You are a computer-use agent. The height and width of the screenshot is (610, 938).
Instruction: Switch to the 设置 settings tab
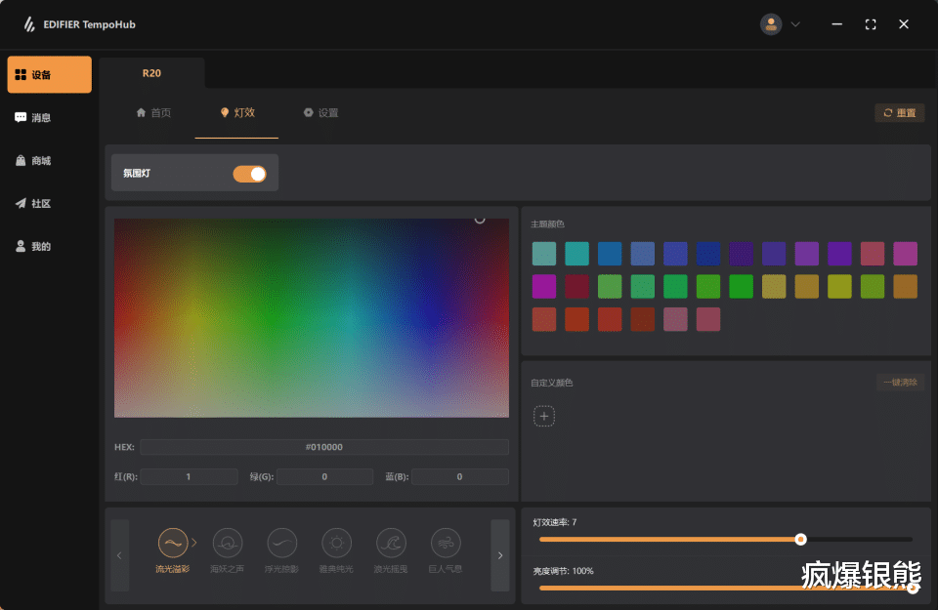[320, 113]
